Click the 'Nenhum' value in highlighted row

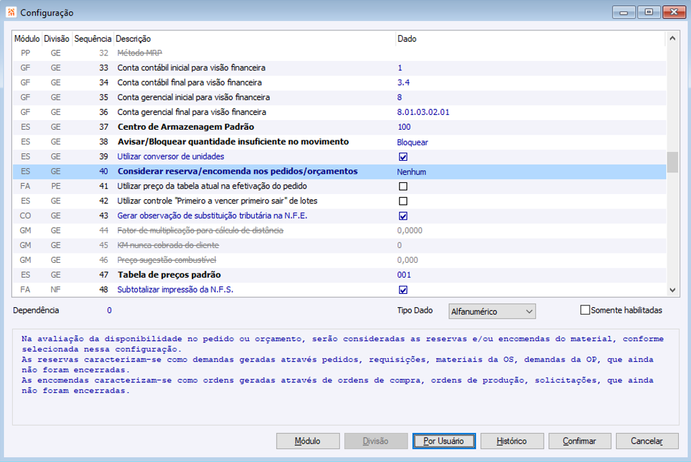pos(412,172)
